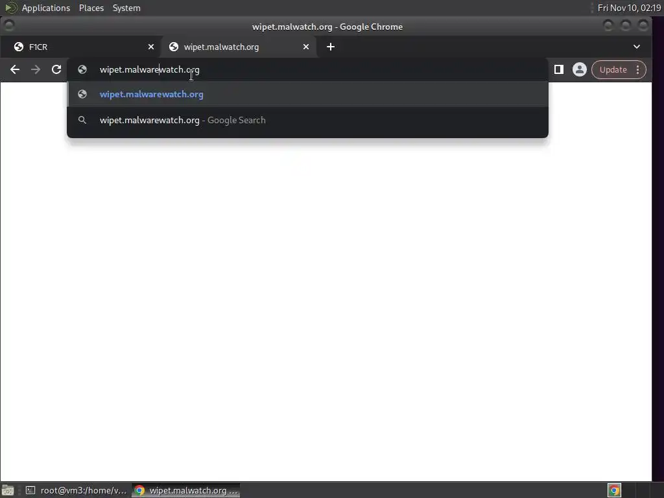Screen dimensions: 664x498
Task: Expand the tab search chevron
Action: pyautogui.click(x=637, y=47)
